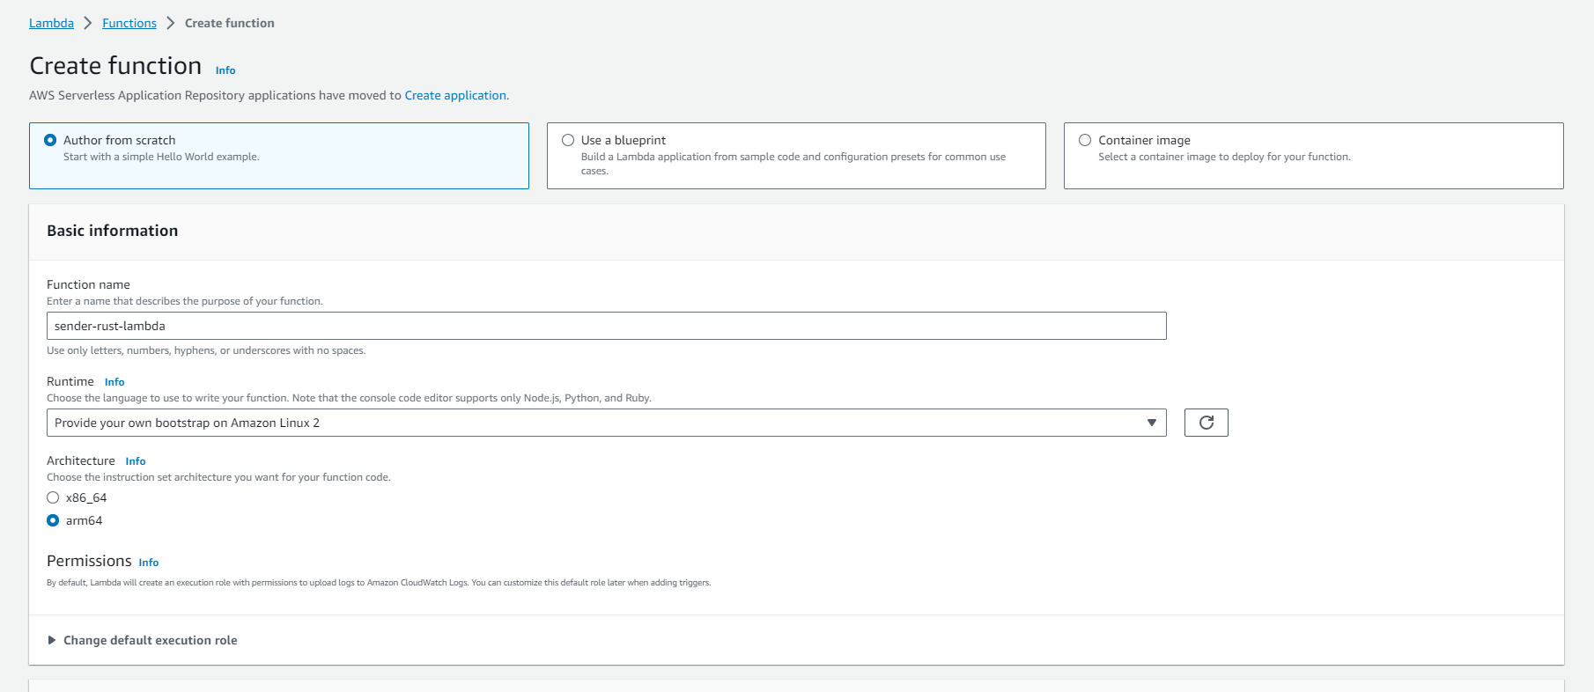Click the runtime list refresh icon button
Viewport: 1594px width, 692px height.
pos(1206,423)
